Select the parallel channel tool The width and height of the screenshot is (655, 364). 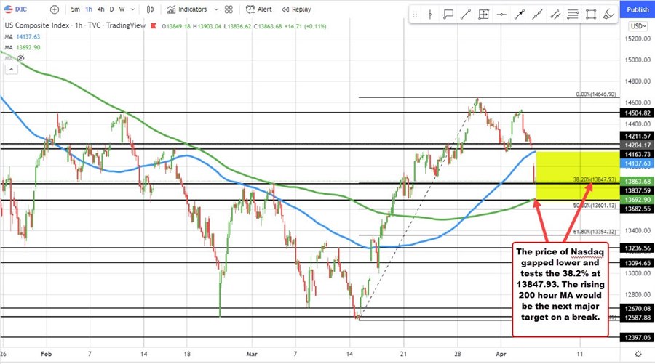click(555, 15)
